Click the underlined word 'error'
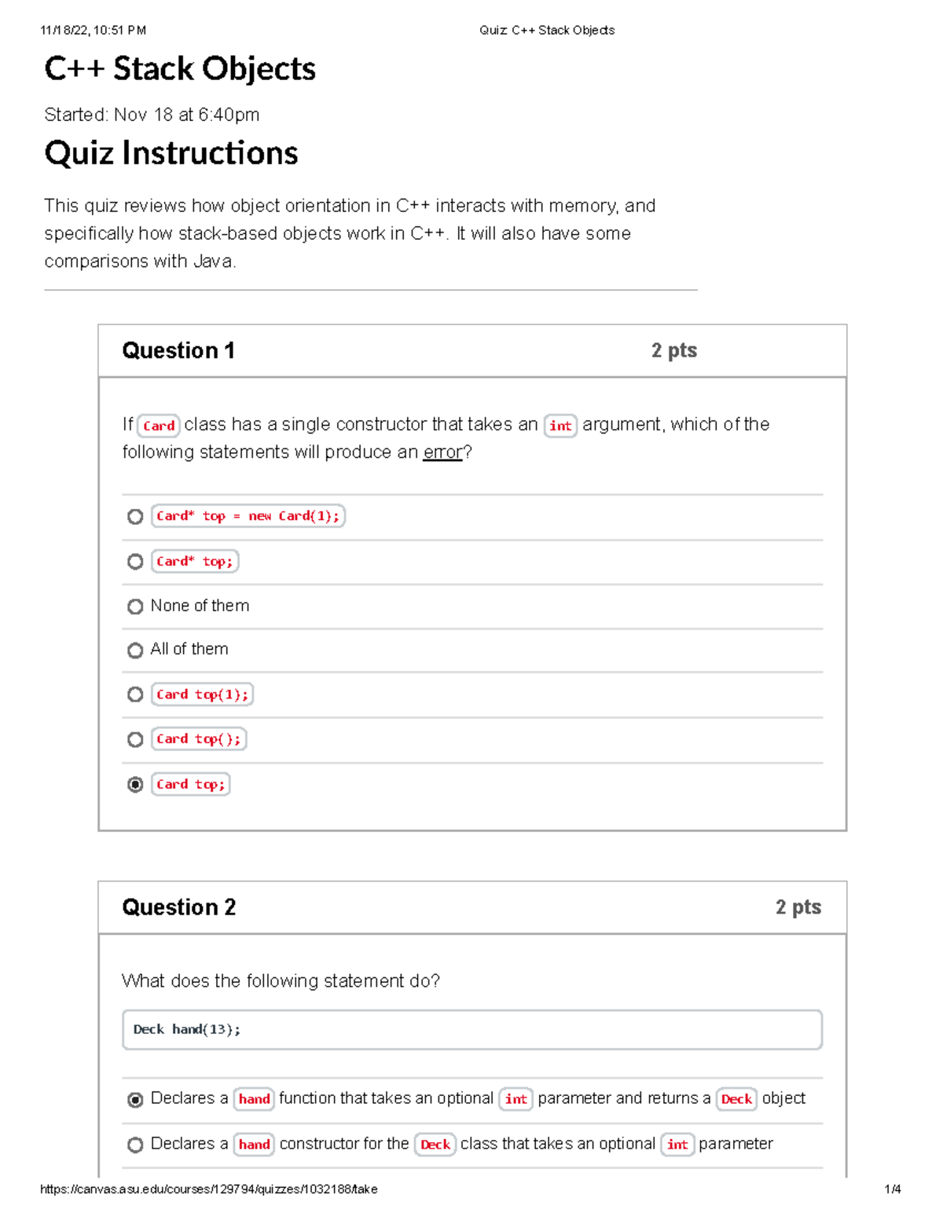This screenshot has height=1220, width=943. coord(442,452)
